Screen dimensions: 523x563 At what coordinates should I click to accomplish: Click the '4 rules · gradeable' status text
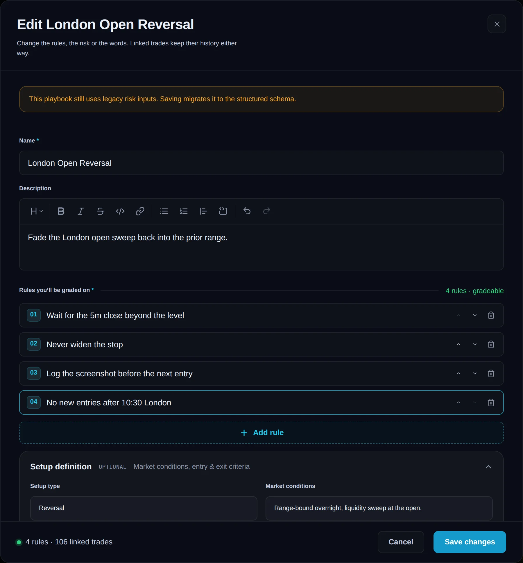(474, 291)
